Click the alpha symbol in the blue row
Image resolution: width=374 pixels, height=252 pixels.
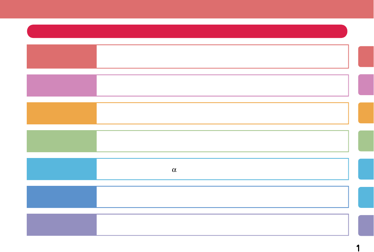coord(174,170)
